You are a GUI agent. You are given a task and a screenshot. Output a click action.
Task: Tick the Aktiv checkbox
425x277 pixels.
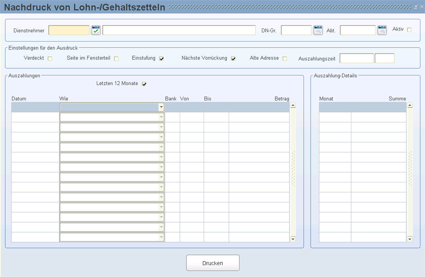tap(409, 30)
